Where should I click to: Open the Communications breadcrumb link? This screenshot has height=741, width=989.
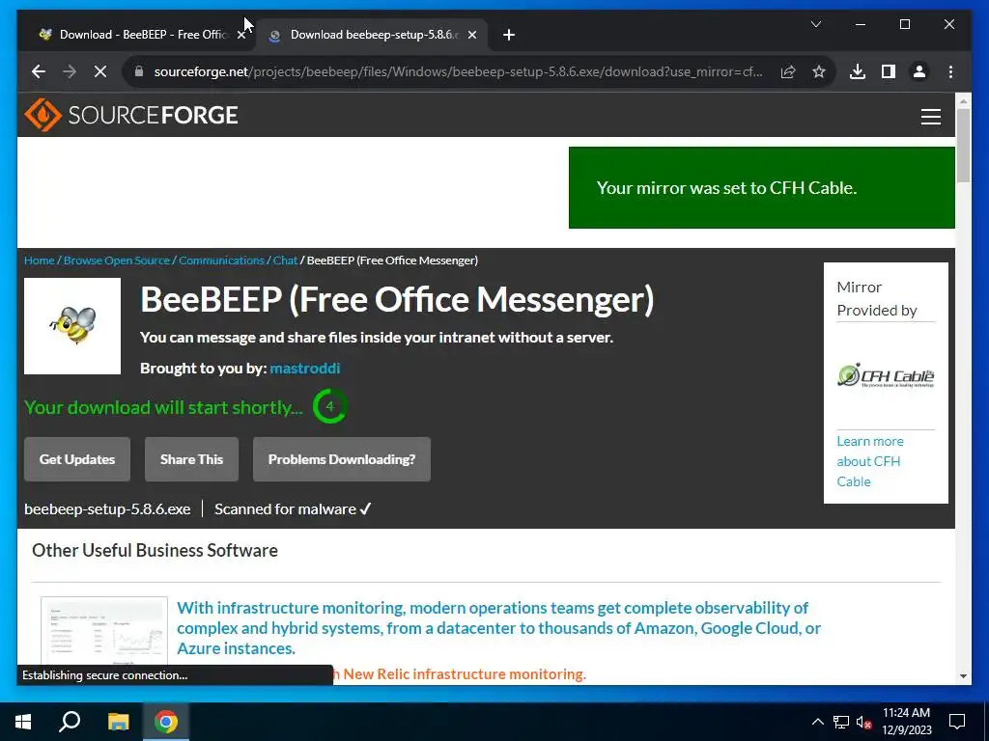(221, 261)
